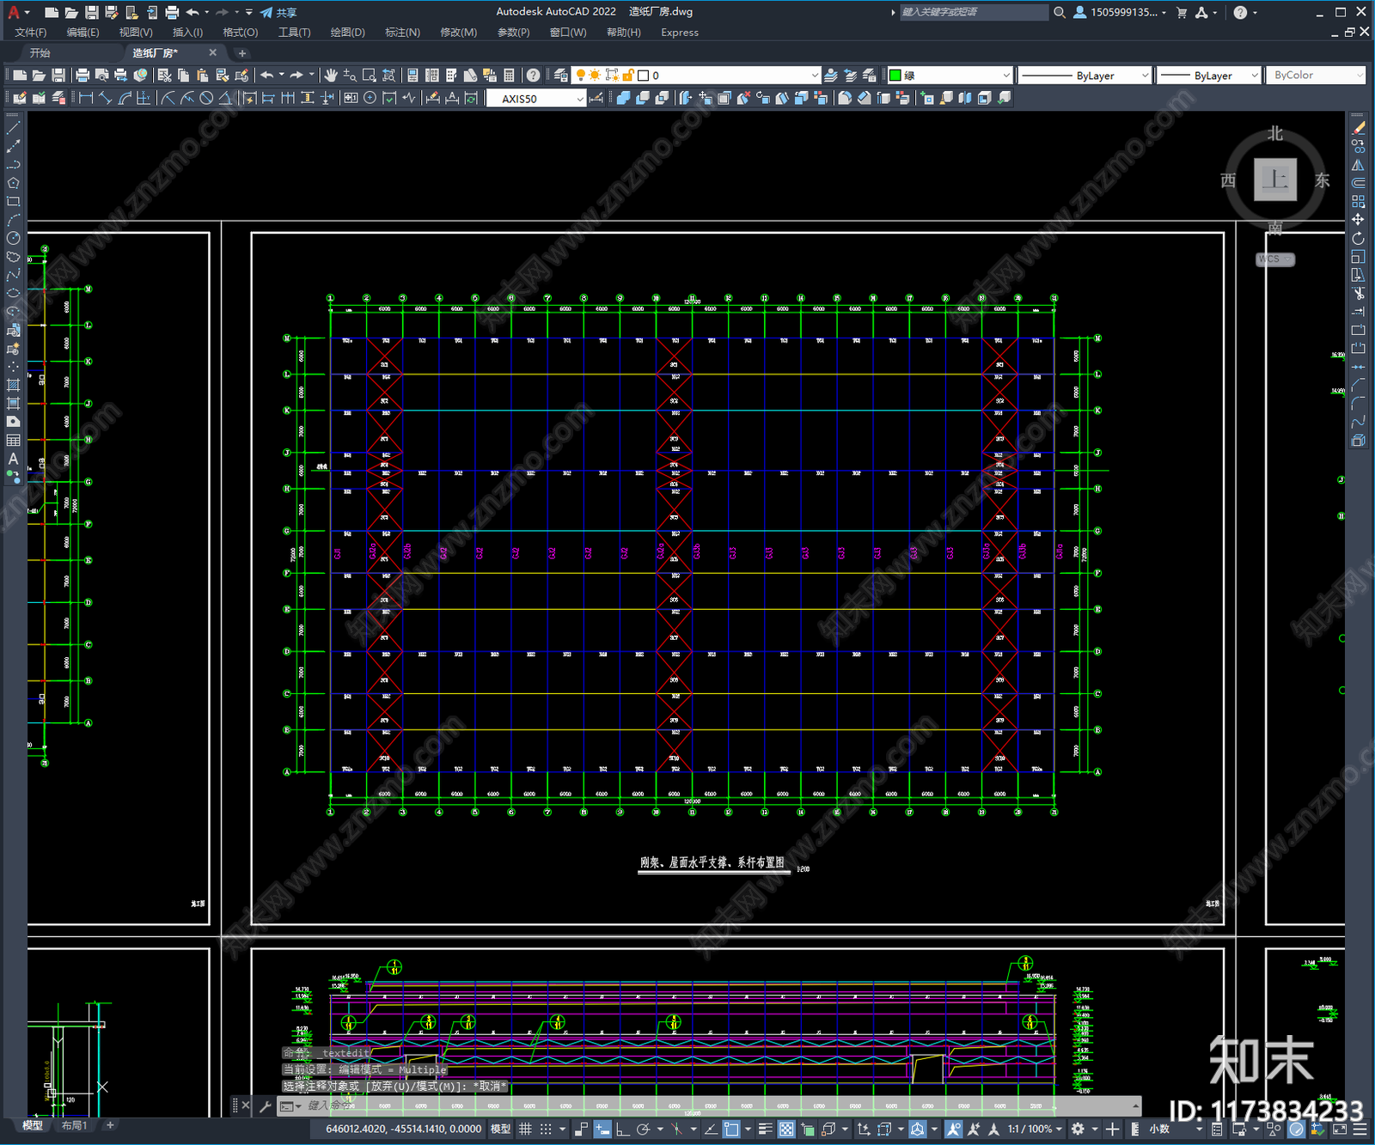Click the Undo arrow in standard toolbar
Viewport: 1375px width, 1145px height.
pos(267,76)
